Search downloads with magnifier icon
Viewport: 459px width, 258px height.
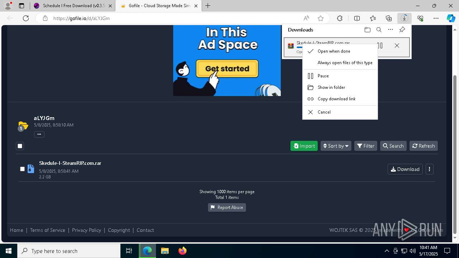[379, 30]
